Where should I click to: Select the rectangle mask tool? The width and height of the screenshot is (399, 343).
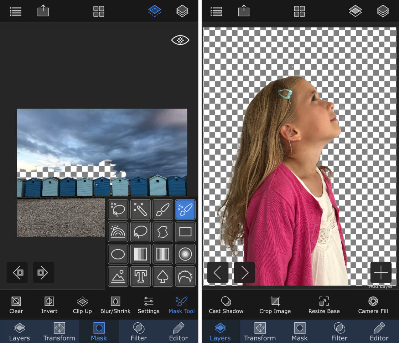[185, 232]
